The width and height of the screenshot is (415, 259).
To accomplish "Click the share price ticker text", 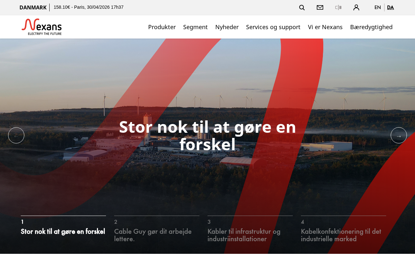I will 89,7.
